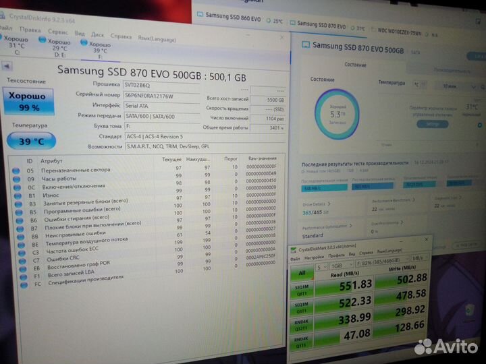
Task: Open the MB/s unit dropdown in CrystalDiskMark
Action: click(419, 257)
